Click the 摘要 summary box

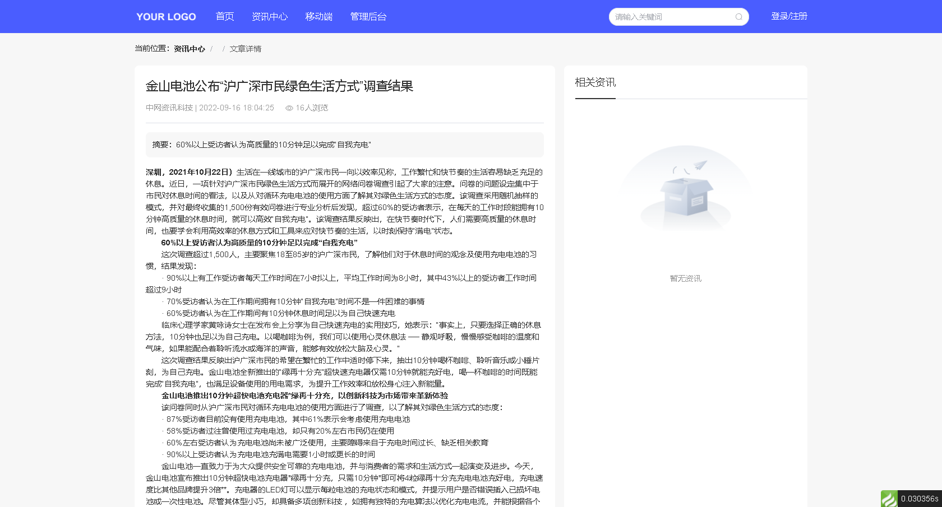click(345, 145)
